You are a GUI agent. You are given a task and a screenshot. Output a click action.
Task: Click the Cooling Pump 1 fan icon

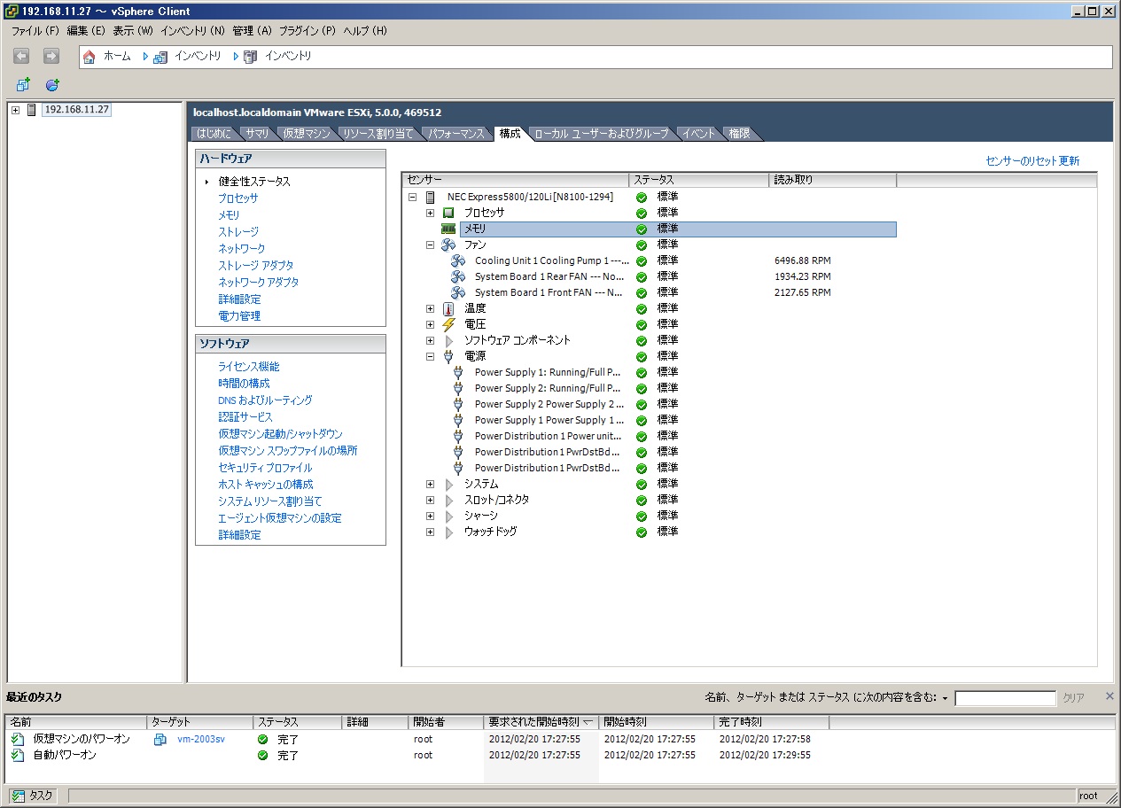[x=458, y=260]
